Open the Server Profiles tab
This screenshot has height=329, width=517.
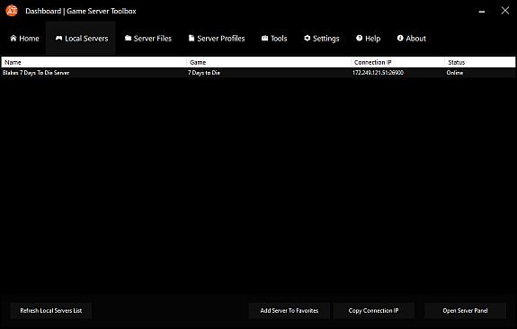coord(217,39)
